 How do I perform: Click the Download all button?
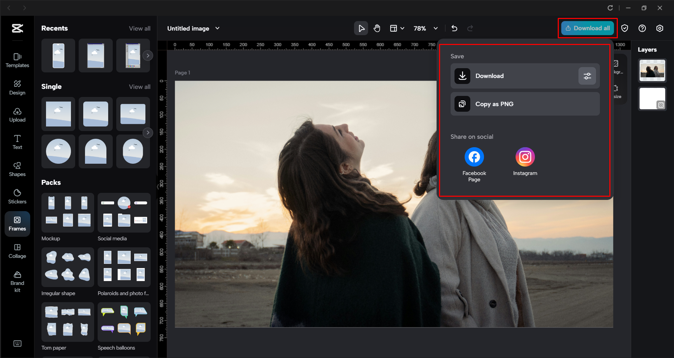(x=587, y=28)
